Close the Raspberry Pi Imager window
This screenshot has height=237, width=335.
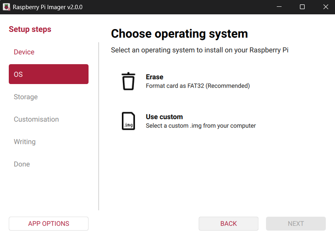(x=324, y=7)
